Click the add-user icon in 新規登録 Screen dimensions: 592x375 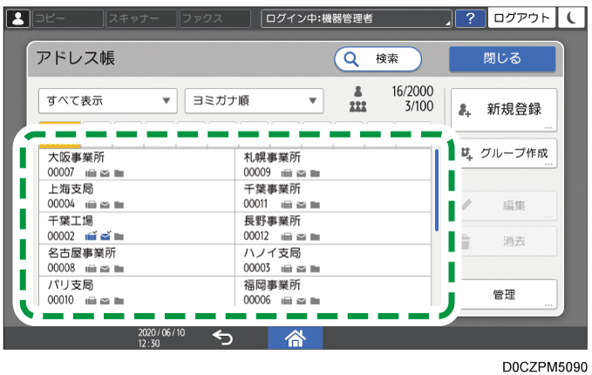click(465, 110)
